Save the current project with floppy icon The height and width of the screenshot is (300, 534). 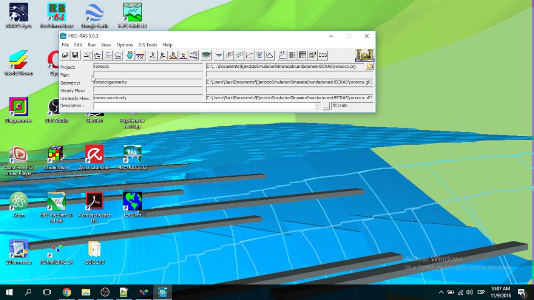tap(75, 55)
